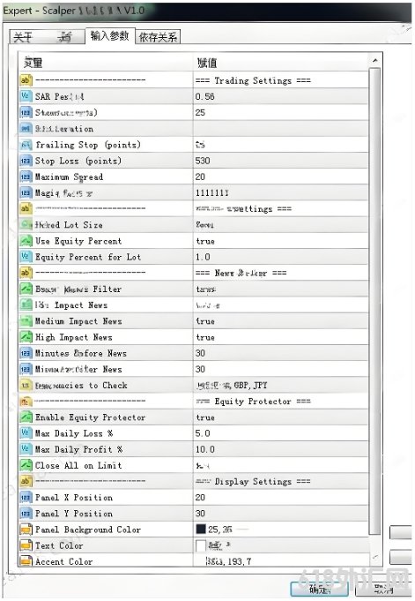Click the parameter list vertical scrollbar
Image resolution: width=415 pixels, height=601 pixels.
click(x=374, y=301)
